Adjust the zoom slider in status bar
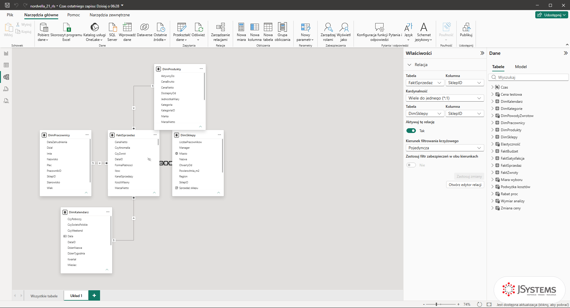 click(x=436, y=304)
